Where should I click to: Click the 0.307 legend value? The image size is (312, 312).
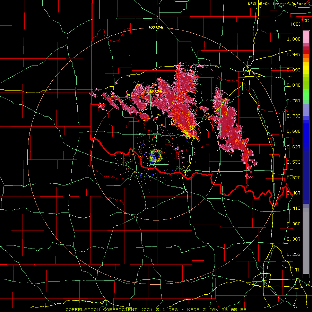point(294,239)
